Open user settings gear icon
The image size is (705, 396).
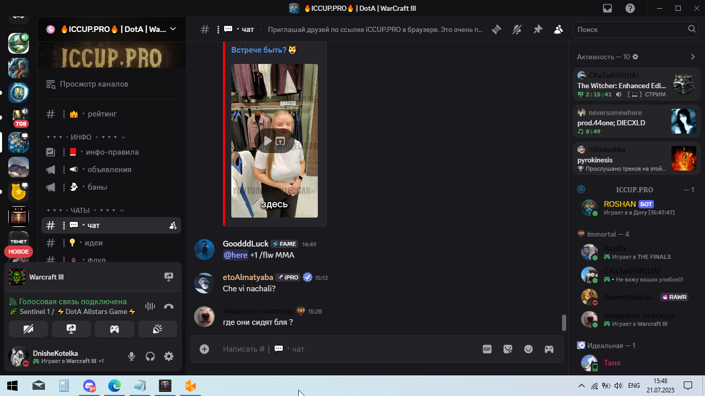coord(169,356)
